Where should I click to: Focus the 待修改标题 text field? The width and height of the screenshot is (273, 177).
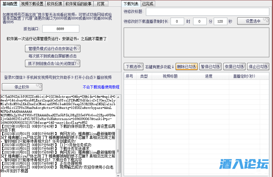207,12
